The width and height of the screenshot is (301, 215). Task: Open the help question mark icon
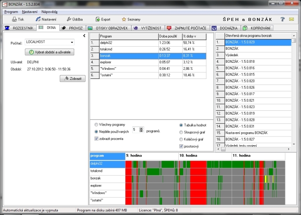(282, 19)
